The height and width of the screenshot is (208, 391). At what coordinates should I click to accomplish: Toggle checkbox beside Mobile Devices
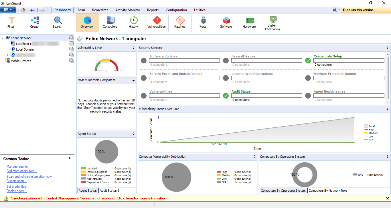[x=71, y=61]
